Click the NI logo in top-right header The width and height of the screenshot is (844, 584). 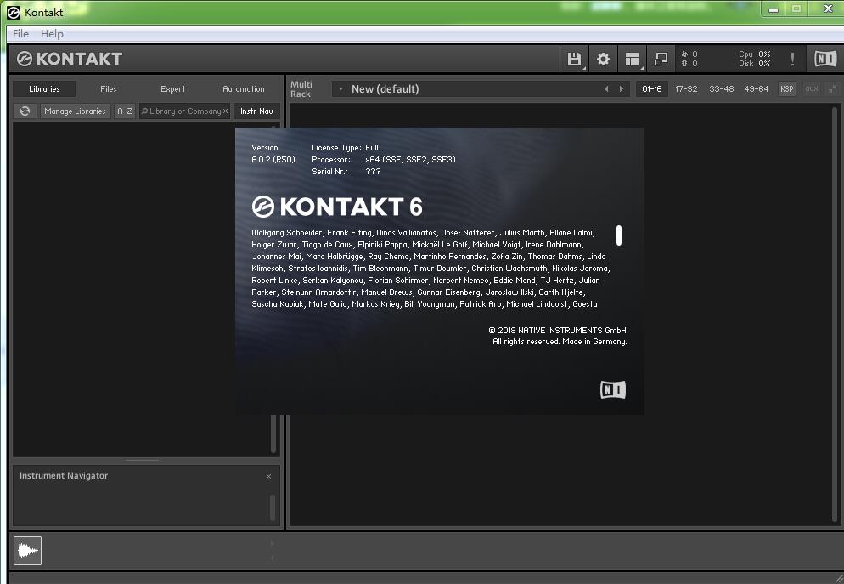[824, 59]
